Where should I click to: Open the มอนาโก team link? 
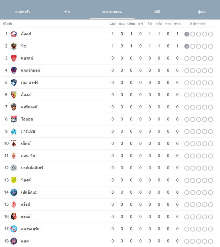point(28,155)
